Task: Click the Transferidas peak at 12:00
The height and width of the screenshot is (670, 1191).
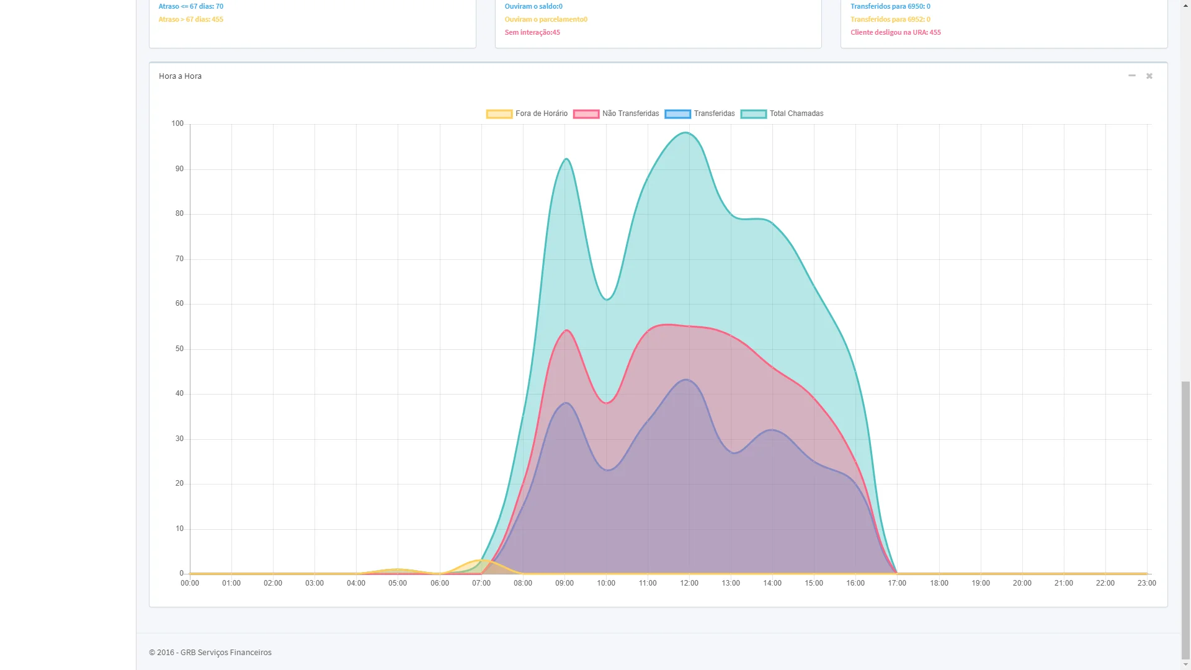Action: [x=689, y=380]
